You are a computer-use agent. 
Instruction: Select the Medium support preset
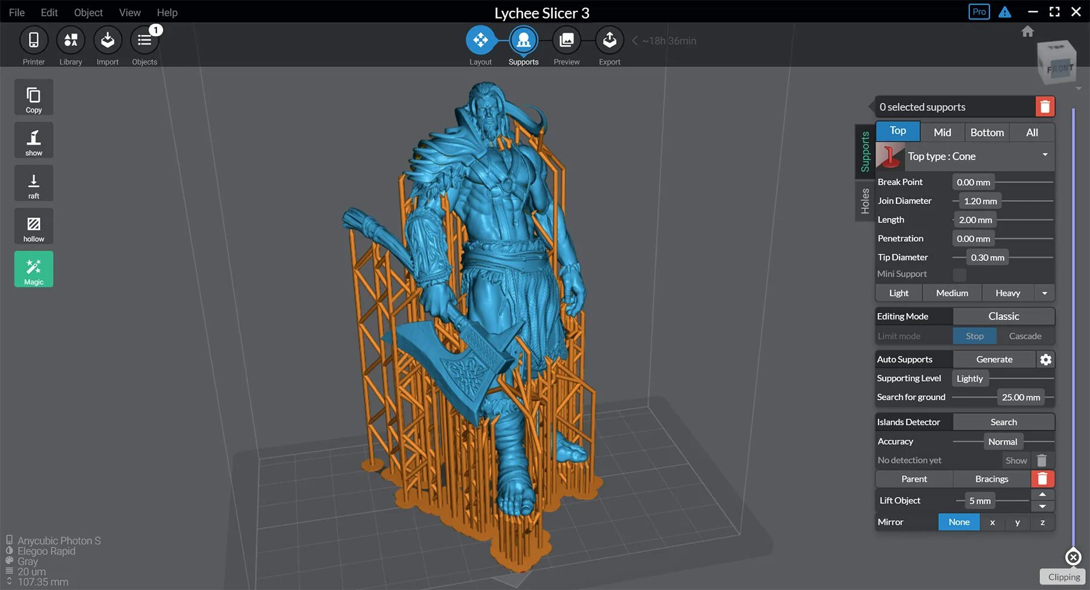(x=952, y=293)
